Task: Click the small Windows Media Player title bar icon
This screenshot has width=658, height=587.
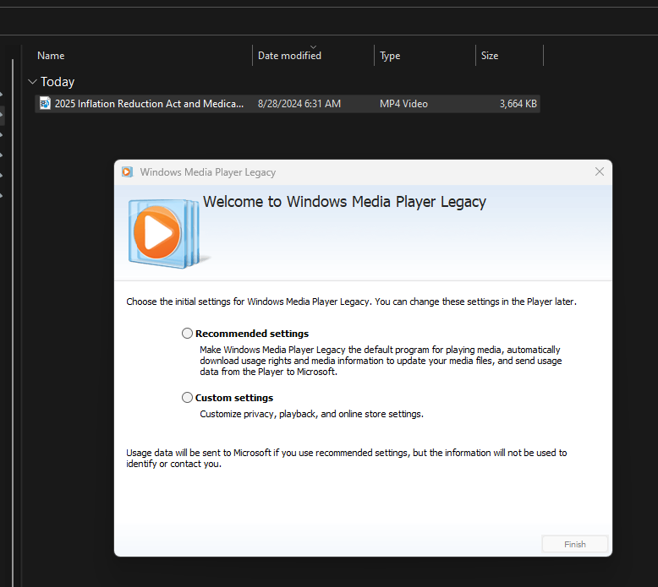Action: click(127, 172)
